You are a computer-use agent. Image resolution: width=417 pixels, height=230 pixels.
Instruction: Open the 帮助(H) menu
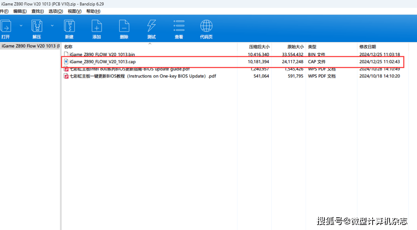(93, 11)
